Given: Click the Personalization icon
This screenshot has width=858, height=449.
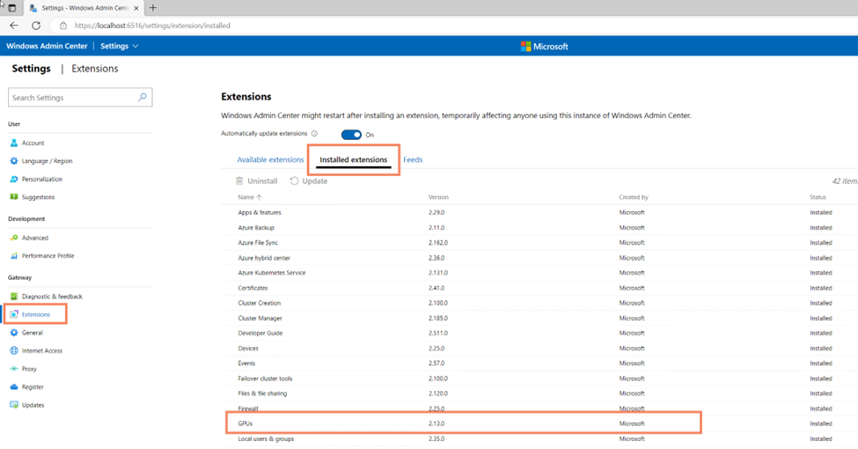Looking at the screenshot, I should point(14,179).
